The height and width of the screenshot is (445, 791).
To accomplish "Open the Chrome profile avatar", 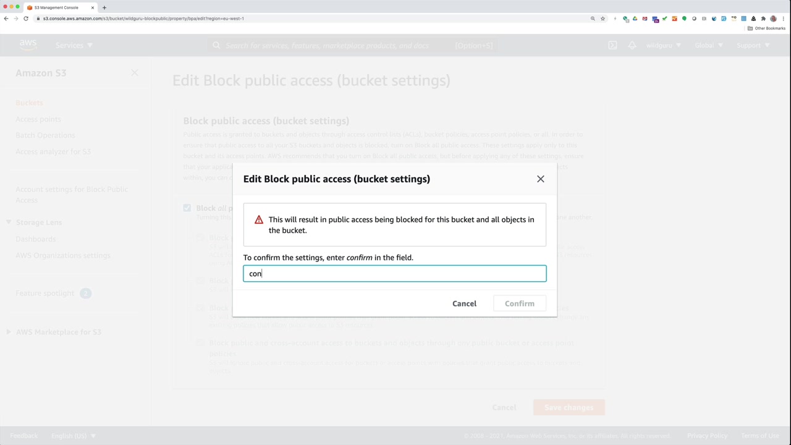I will (773, 19).
